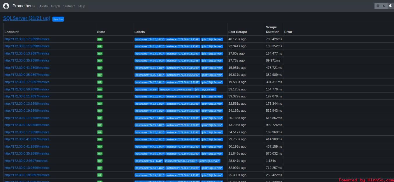
Task: Follow the http://172.30.0.13:9397/metrics link
Action: pos(27,53)
